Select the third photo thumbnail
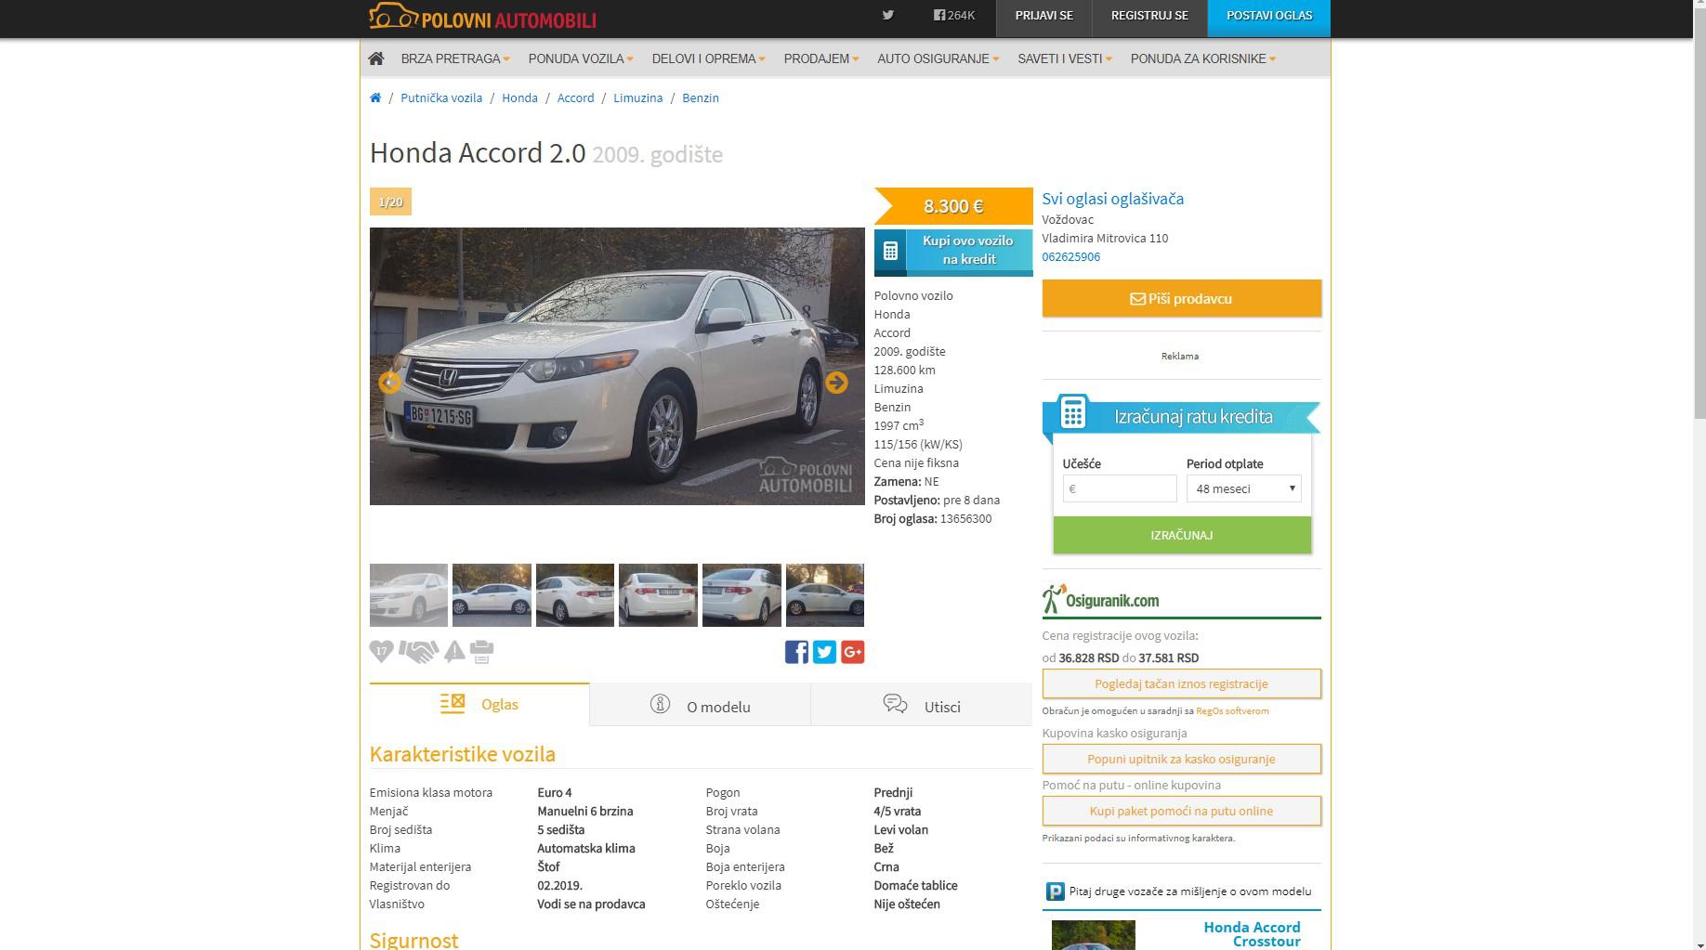This screenshot has width=1706, height=950. (575, 595)
